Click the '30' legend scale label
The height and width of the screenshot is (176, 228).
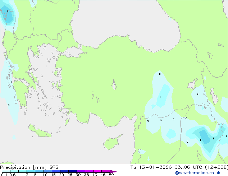[x=78, y=175]
